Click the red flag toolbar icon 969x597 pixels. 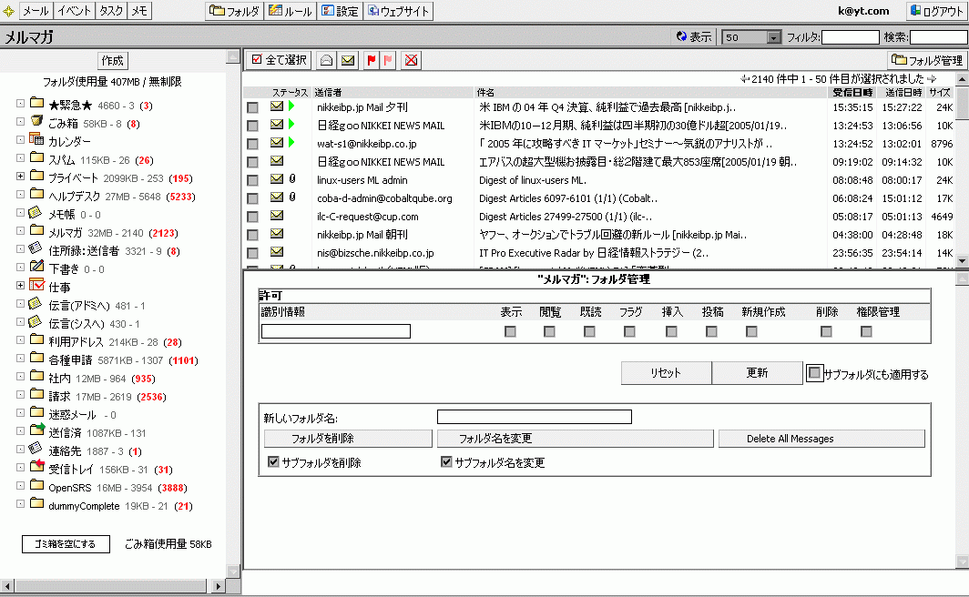371,60
